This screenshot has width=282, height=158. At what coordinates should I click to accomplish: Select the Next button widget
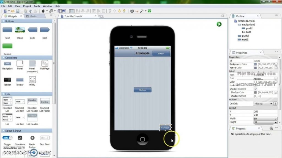(45, 30)
